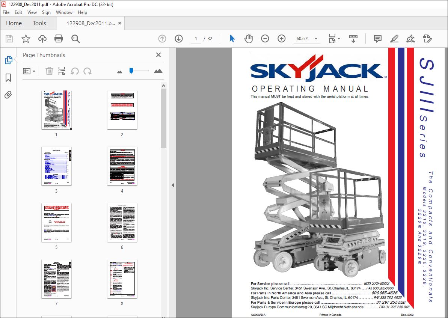Open the File menu
This screenshot has width=448, height=318.
pos(6,12)
